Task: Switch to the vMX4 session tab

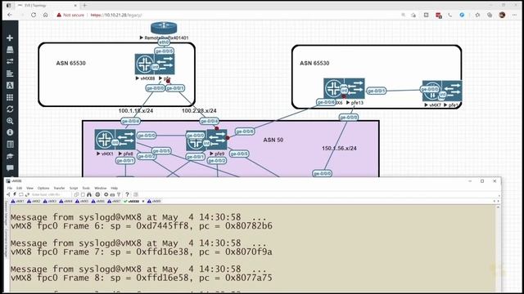Action: [x=65, y=202]
